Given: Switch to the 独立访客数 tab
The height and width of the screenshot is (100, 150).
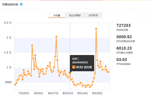Looking at the screenshot, I should click(75, 15).
